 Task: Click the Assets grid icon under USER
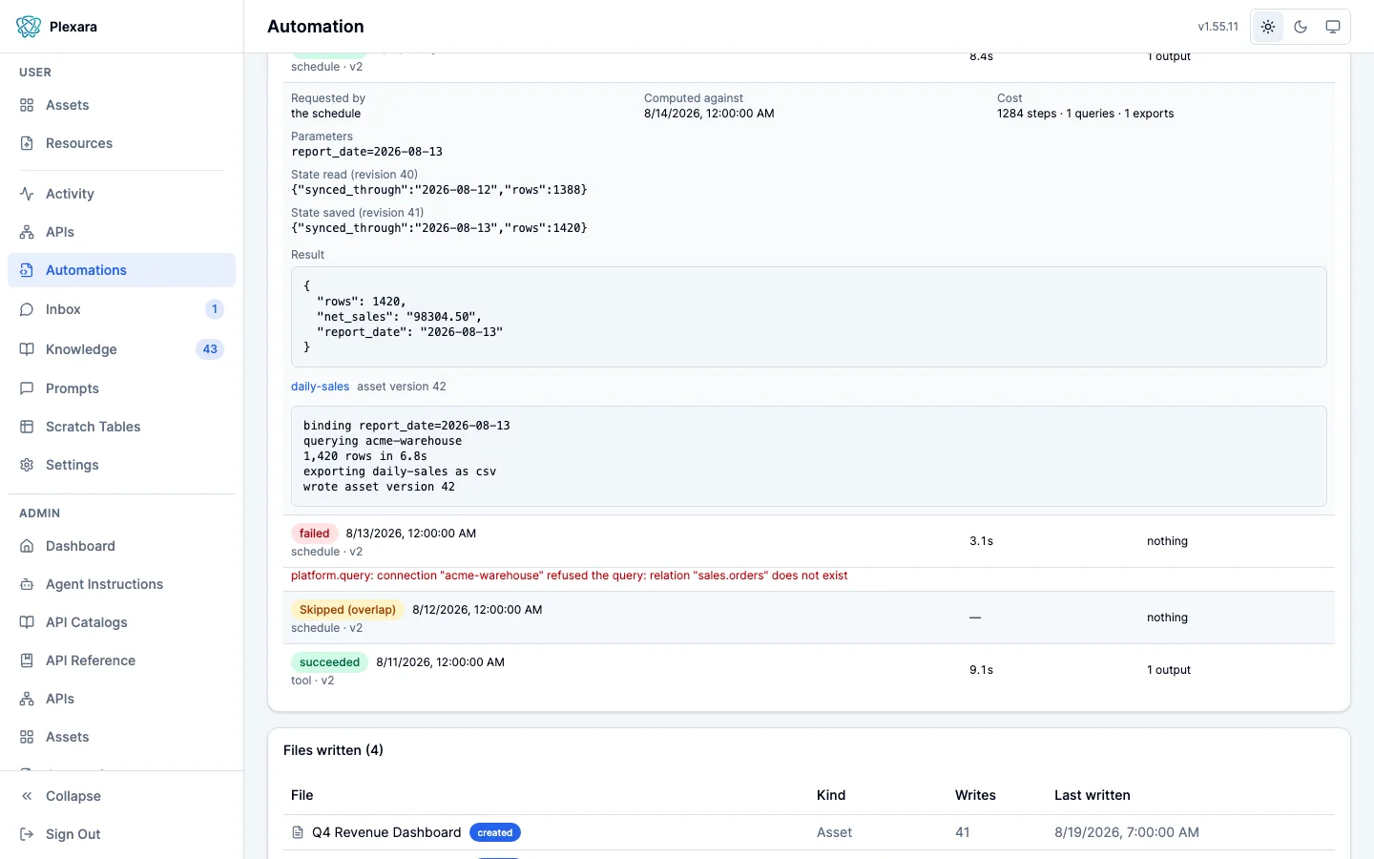[27, 105]
